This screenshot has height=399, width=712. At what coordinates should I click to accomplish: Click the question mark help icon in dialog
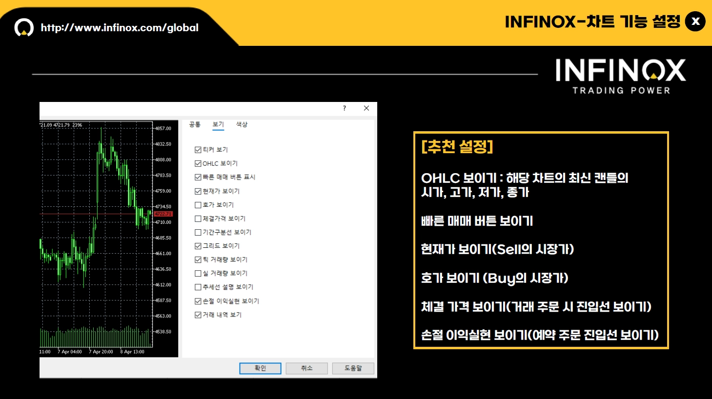(345, 108)
